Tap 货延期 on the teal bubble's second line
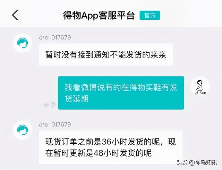This screenshot has width=222, height=170. point(77,99)
